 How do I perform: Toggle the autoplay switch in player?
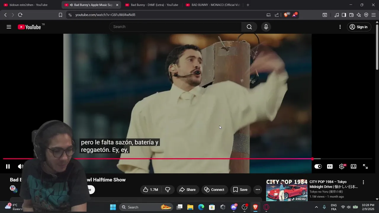[318, 167]
